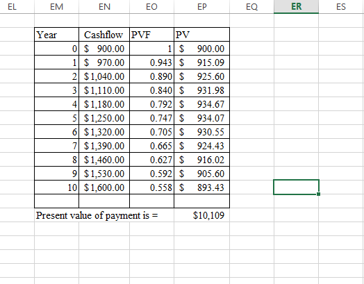Select column header EN
Viewport: 364px width, 284px height.
click(x=104, y=6)
